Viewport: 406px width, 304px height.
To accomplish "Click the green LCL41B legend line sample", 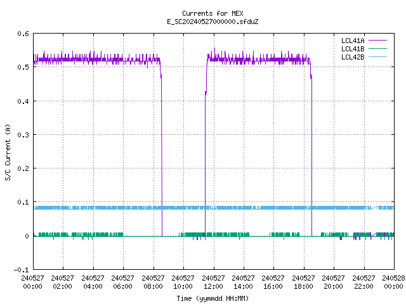I will point(377,49).
